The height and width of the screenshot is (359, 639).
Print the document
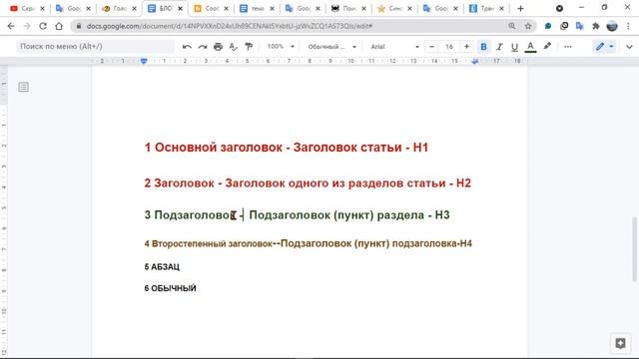(218, 47)
